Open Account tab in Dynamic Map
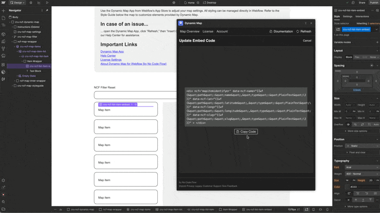380x213 pixels. [222, 31]
